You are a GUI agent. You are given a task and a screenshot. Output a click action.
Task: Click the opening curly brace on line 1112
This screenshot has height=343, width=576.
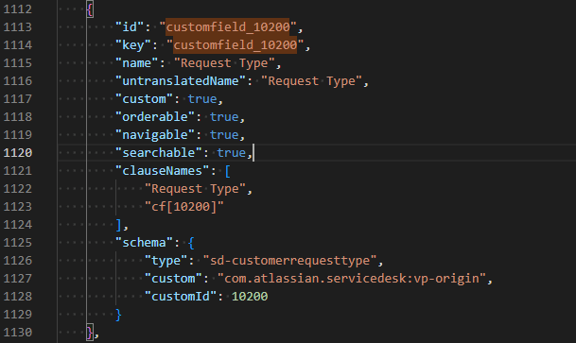pos(90,9)
